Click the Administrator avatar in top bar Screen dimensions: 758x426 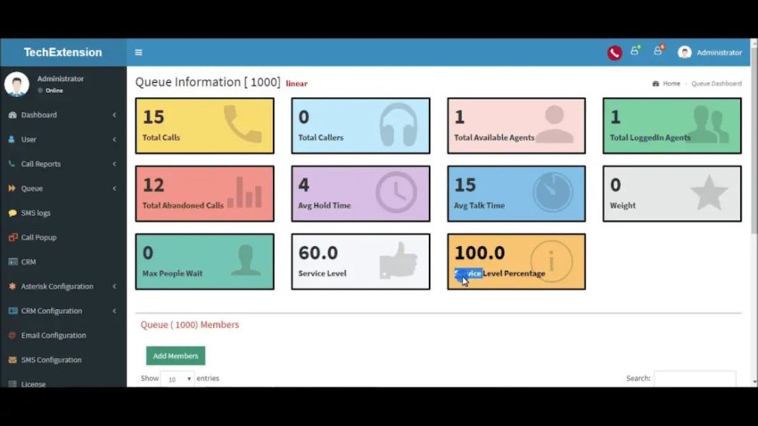[x=684, y=53]
